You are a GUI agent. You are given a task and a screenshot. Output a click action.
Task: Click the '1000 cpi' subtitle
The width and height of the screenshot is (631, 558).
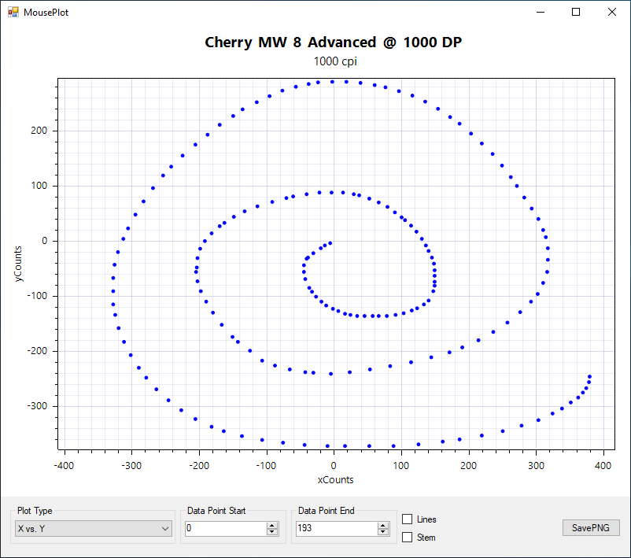click(335, 61)
